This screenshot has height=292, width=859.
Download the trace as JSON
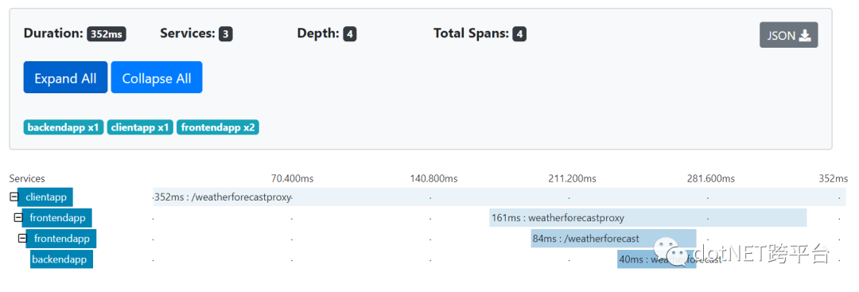(x=788, y=35)
